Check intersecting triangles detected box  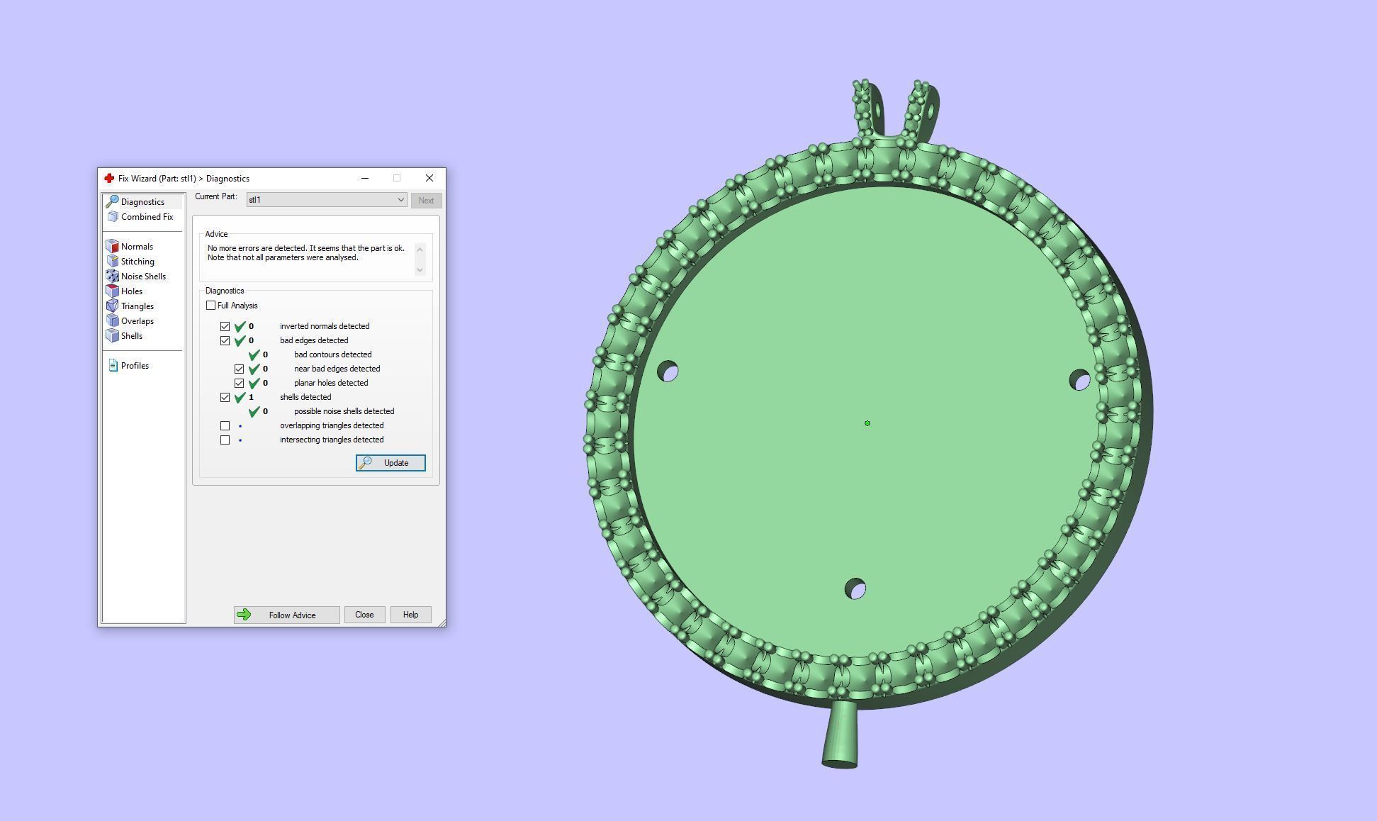(225, 440)
